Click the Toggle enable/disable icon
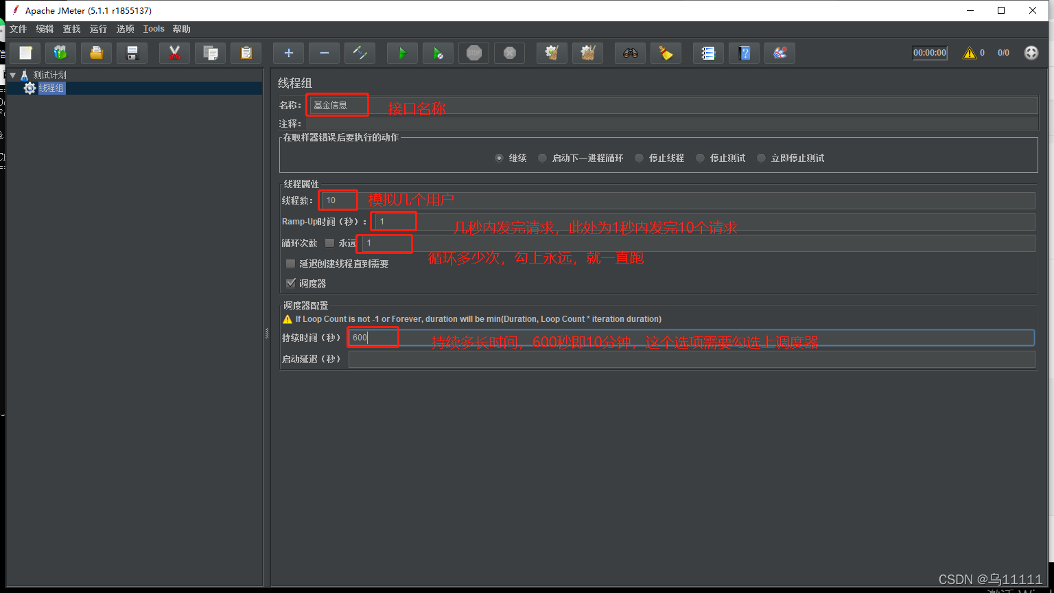This screenshot has height=593, width=1054. pos(360,53)
